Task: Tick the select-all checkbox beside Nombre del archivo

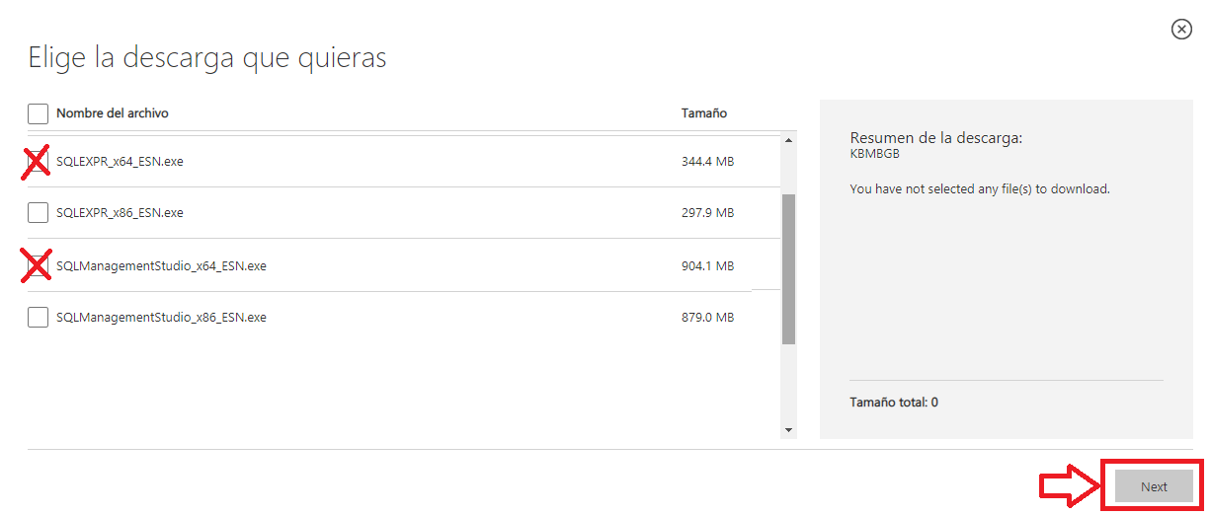Action: tap(38, 113)
